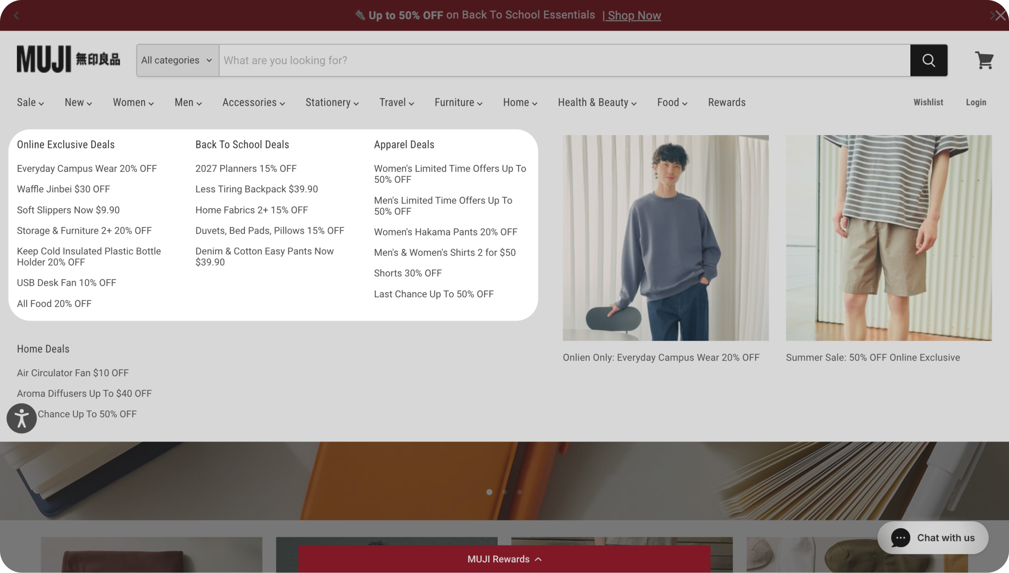1009x573 pixels.
Task: Open Last Chance under Apparel Deals
Action: [434, 294]
